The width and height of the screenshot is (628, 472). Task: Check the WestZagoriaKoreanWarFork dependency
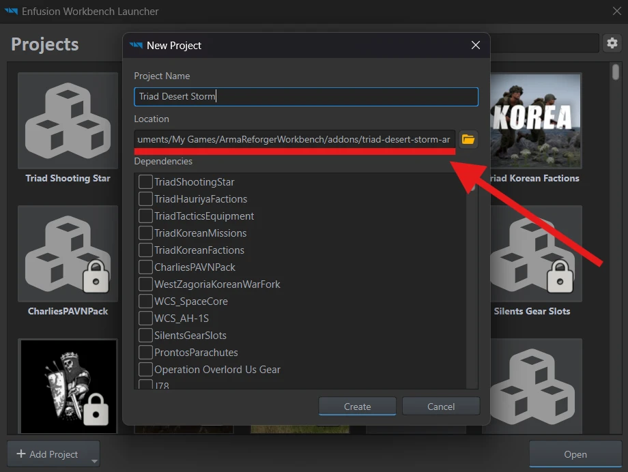[x=145, y=284]
